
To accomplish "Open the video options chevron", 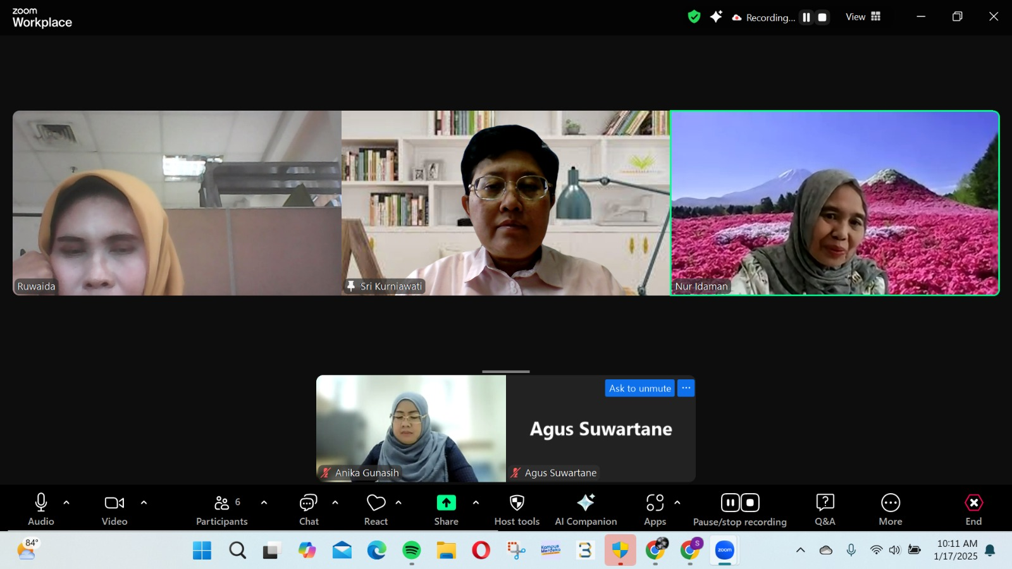I will (144, 503).
